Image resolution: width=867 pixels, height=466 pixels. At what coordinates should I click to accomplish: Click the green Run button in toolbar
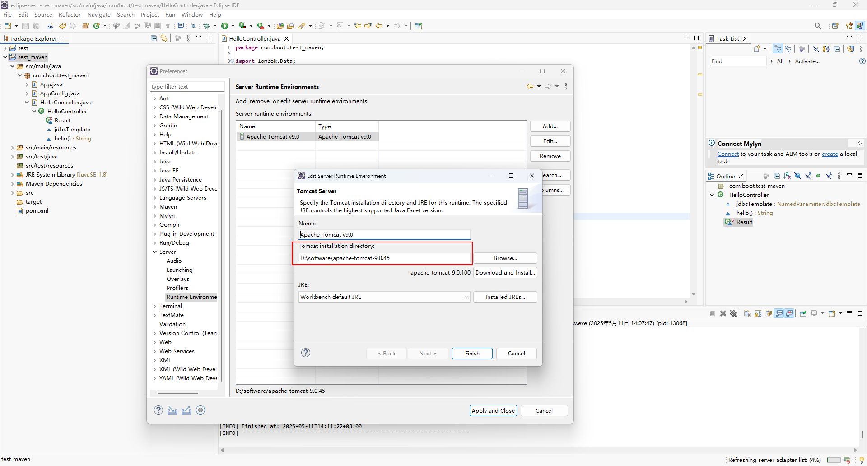point(224,26)
